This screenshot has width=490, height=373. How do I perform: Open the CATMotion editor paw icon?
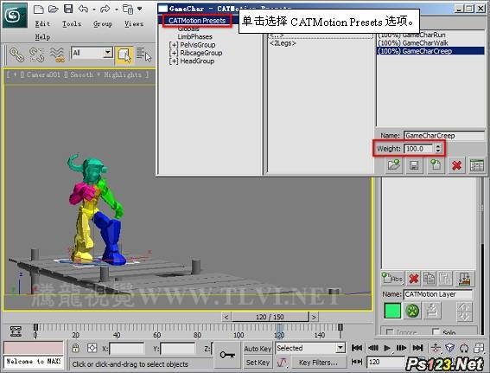pyautogui.click(x=412, y=311)
